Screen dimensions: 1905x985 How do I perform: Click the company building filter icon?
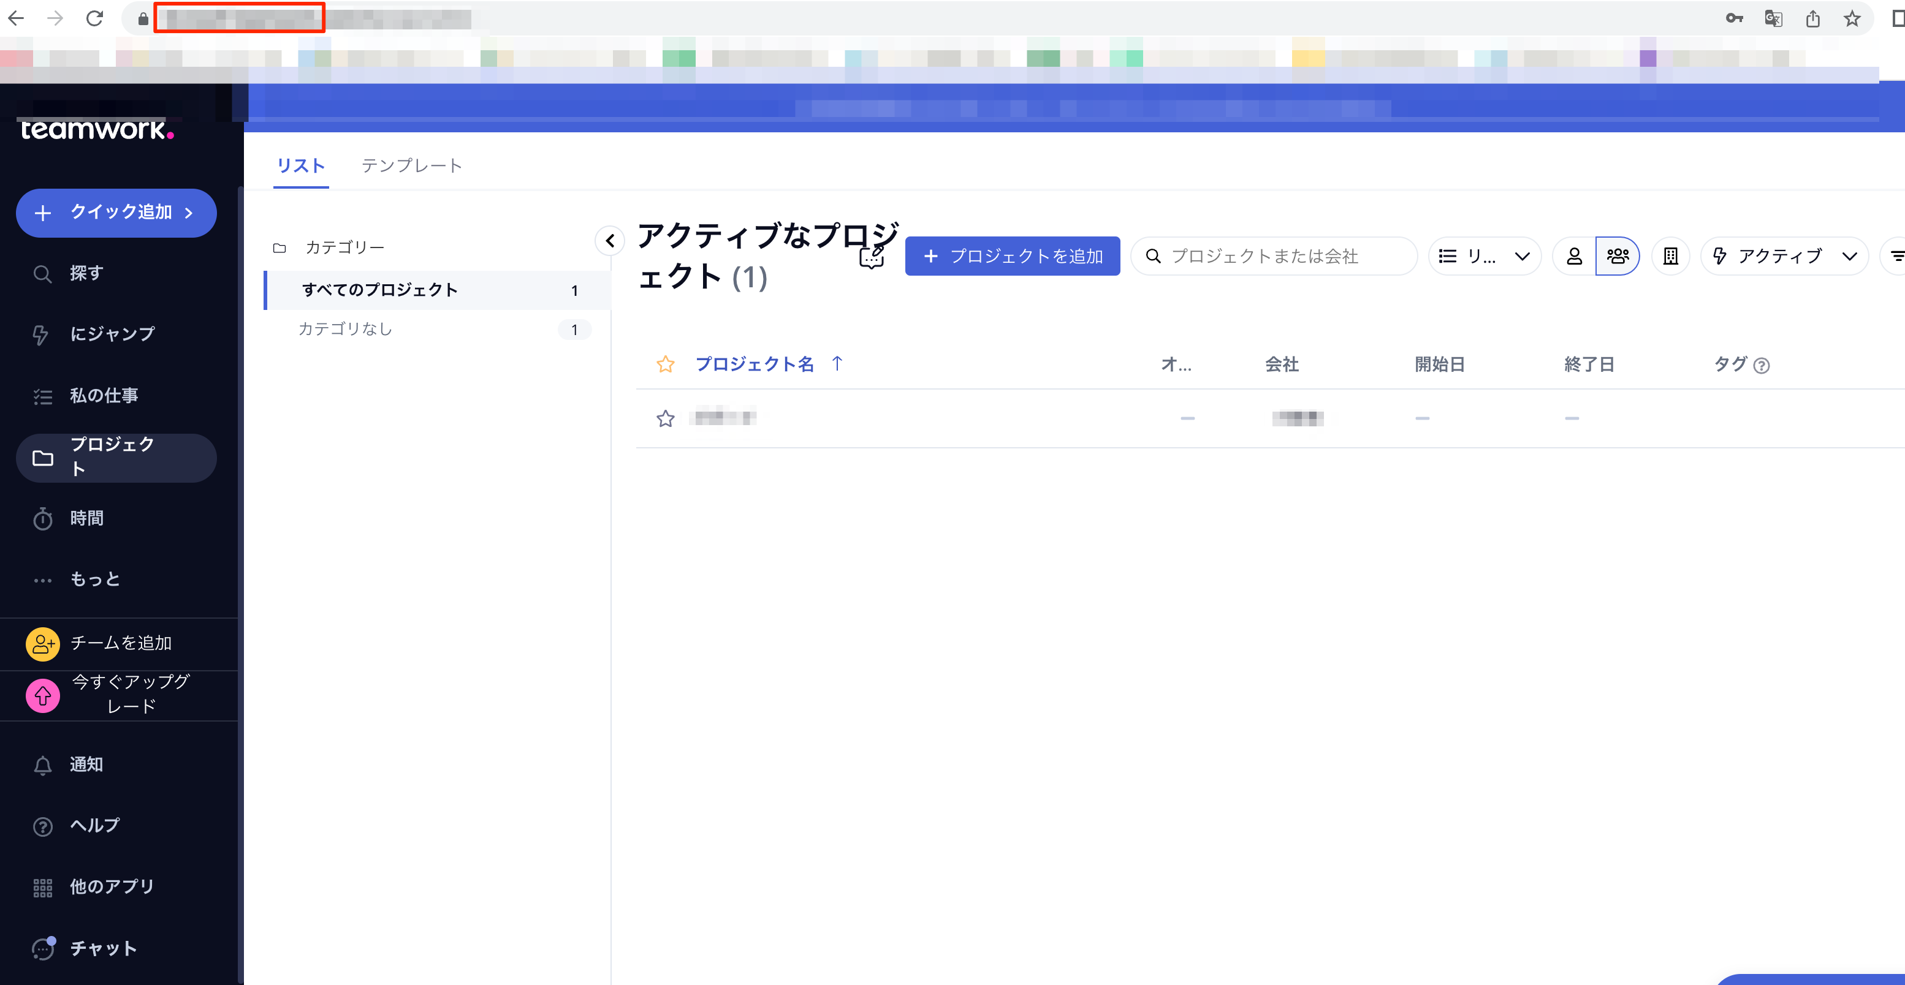(1670, 257)
